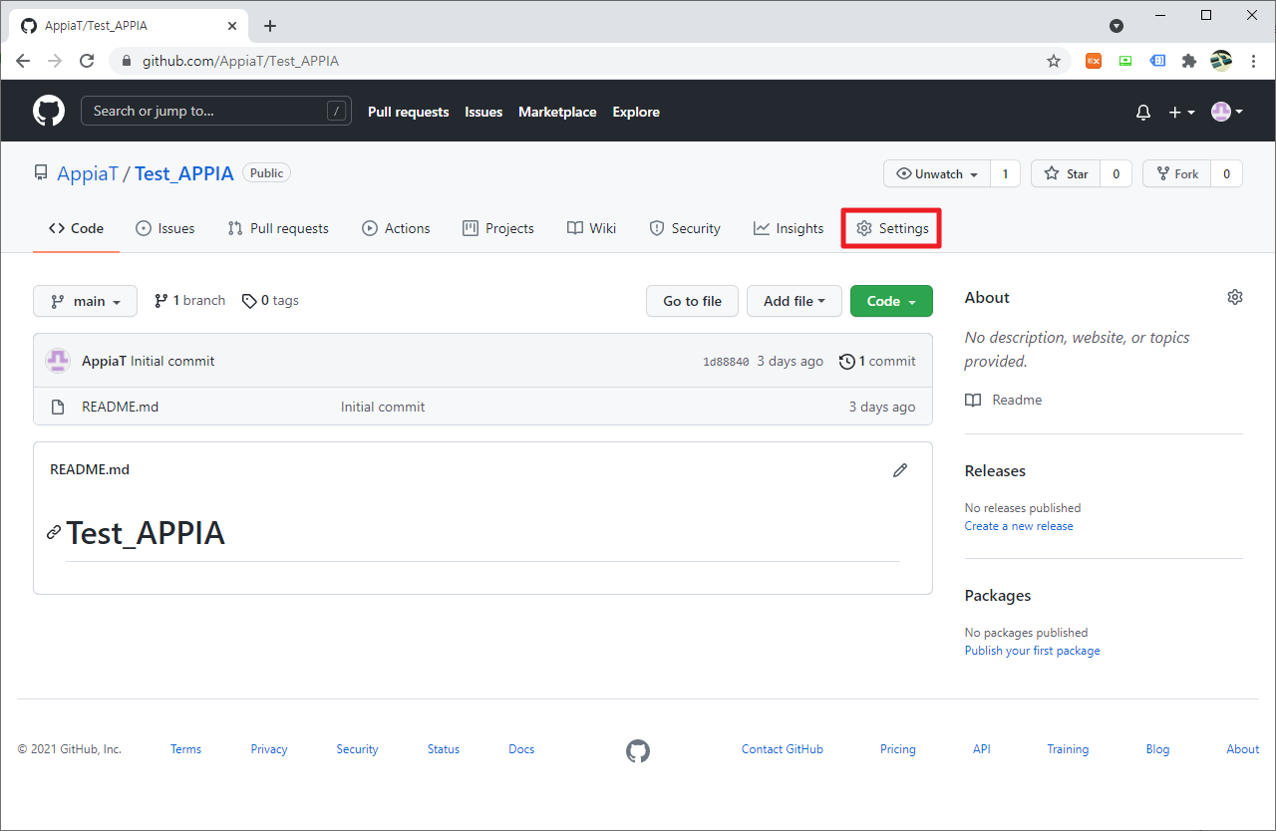Fork the repository
1276x831 pixels.
coord(1177,173)
